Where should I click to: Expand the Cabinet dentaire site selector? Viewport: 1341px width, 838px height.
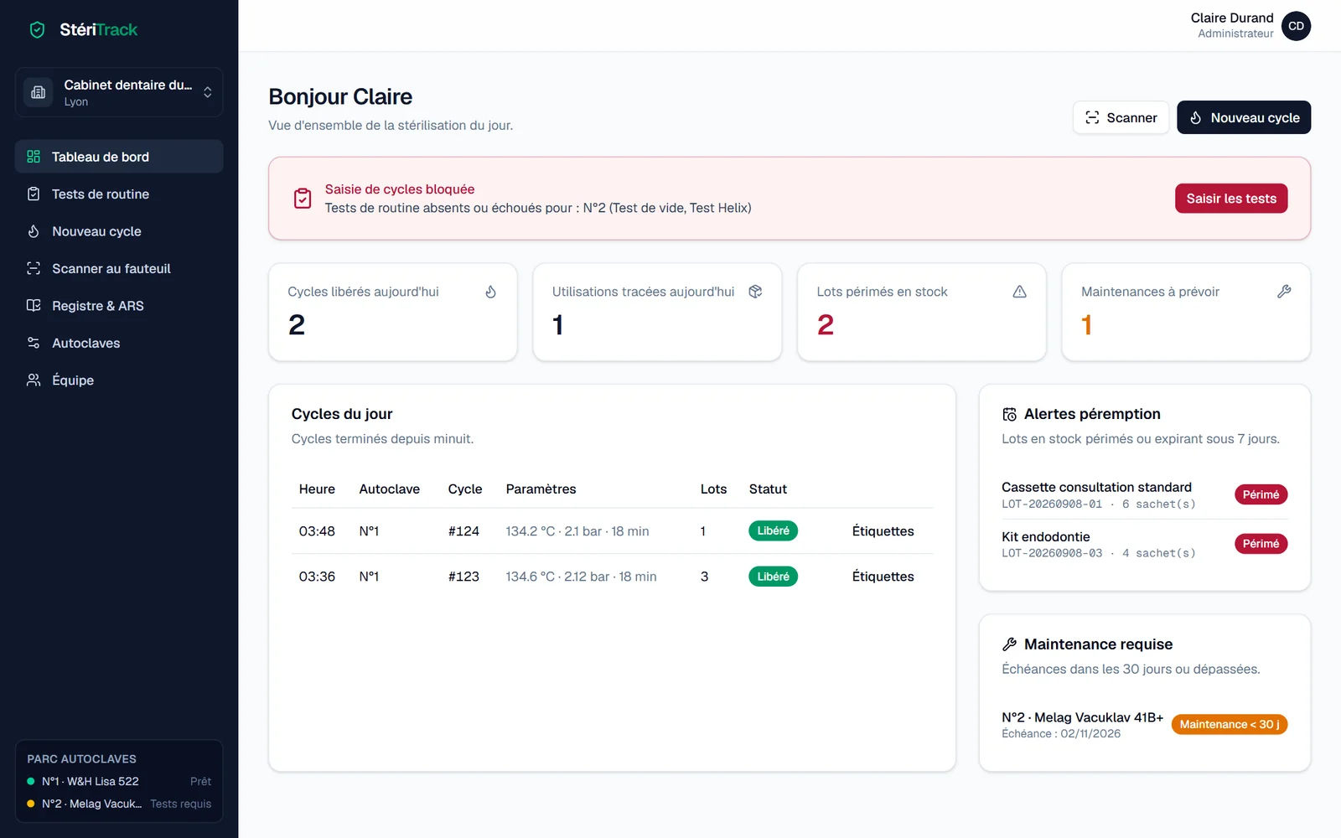coord(119,92)
